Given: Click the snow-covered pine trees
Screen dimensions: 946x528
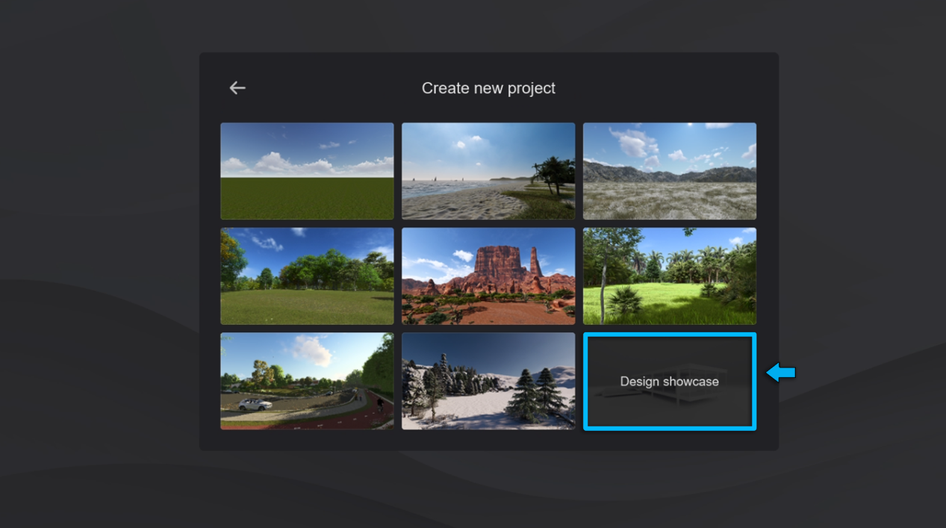Looking at the screenshot, I should click(538, 392).
